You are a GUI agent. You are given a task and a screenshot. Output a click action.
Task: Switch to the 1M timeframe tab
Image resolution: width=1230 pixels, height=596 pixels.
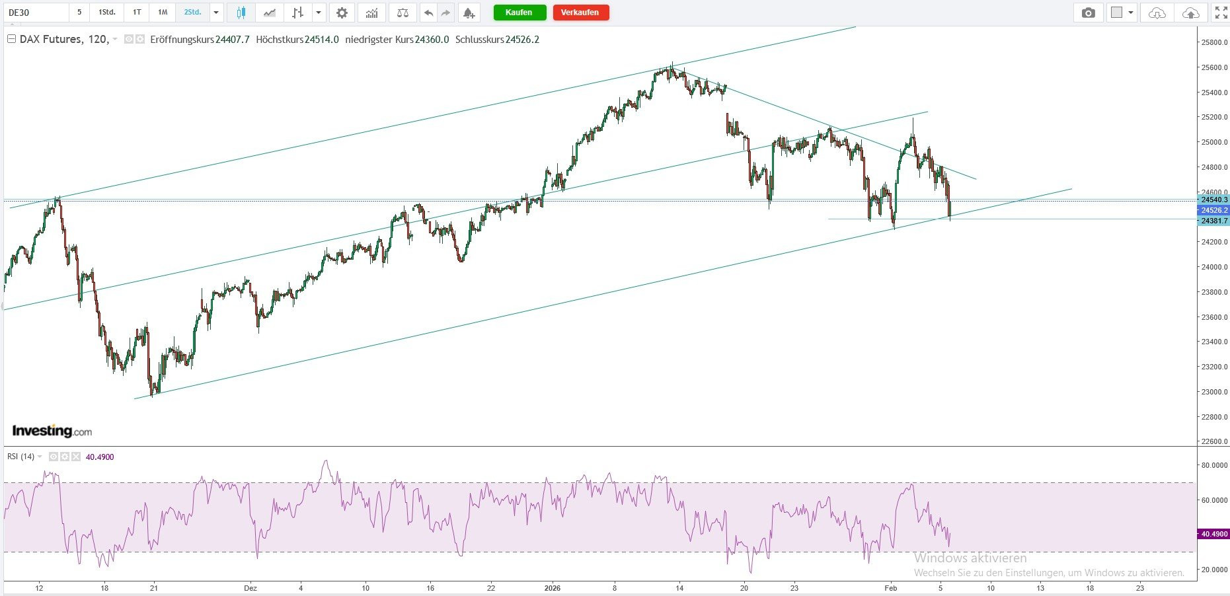tap(163, 13)
